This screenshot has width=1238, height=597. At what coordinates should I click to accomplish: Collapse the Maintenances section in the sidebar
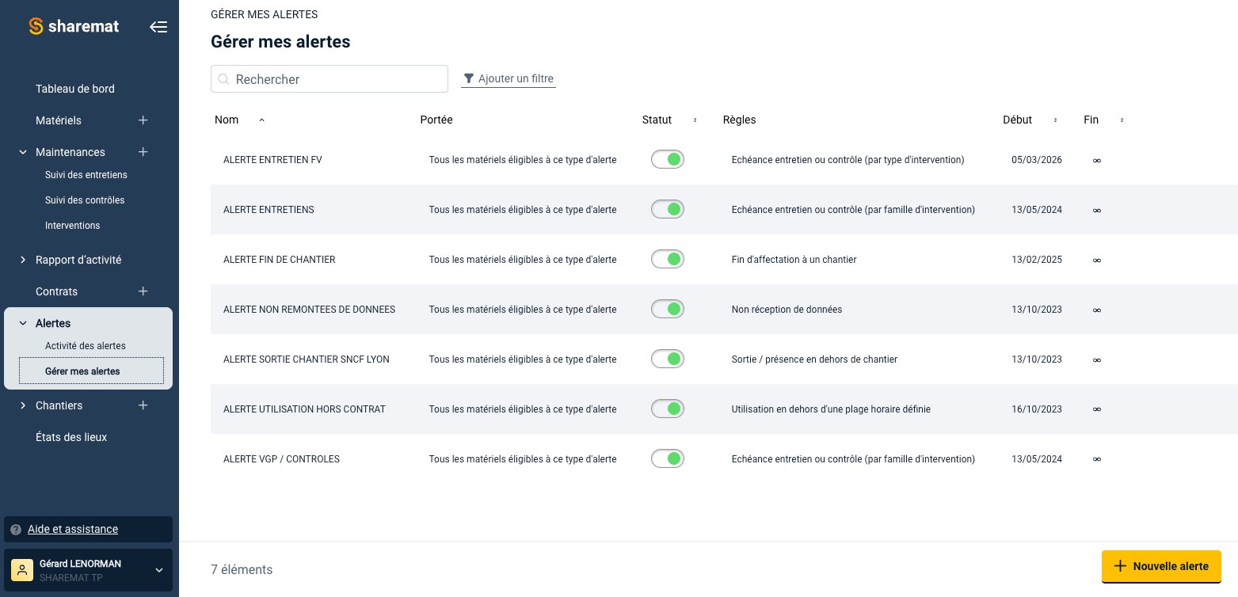(21, 151)
